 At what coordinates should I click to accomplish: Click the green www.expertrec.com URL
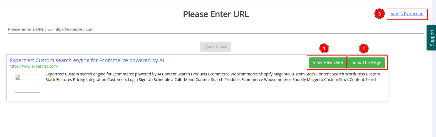point(34,66)
